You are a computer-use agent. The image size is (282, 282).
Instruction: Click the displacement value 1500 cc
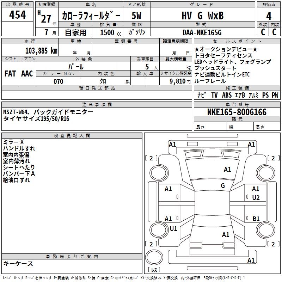pyautogui.click(x=111, y=32)
